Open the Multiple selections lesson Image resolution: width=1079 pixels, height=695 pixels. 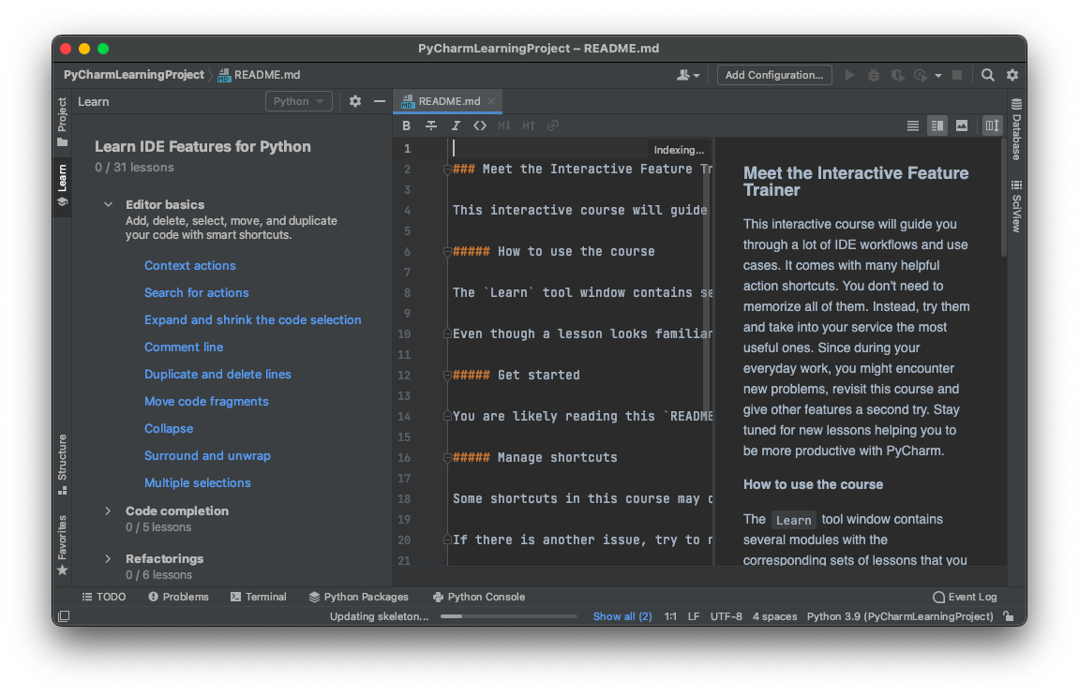tap(198, 482)
